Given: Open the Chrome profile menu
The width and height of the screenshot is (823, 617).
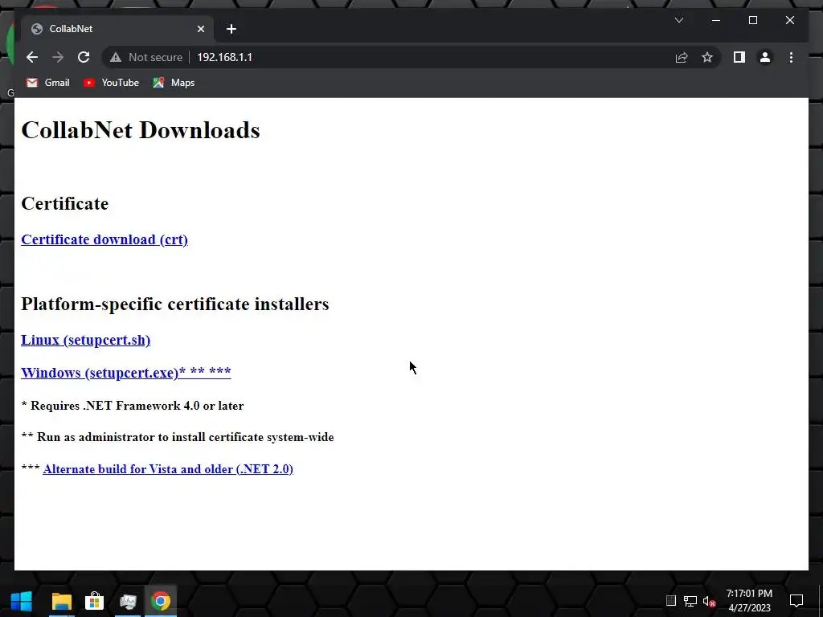Looking at the screenshot, I should tap(765, 57).
